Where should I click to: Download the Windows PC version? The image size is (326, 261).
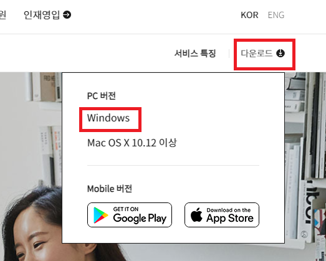[x=108, y=118]
